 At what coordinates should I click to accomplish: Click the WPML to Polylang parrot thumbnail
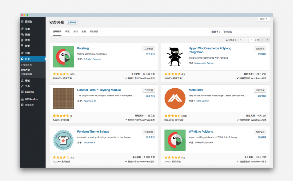click(x=175, y=140)
